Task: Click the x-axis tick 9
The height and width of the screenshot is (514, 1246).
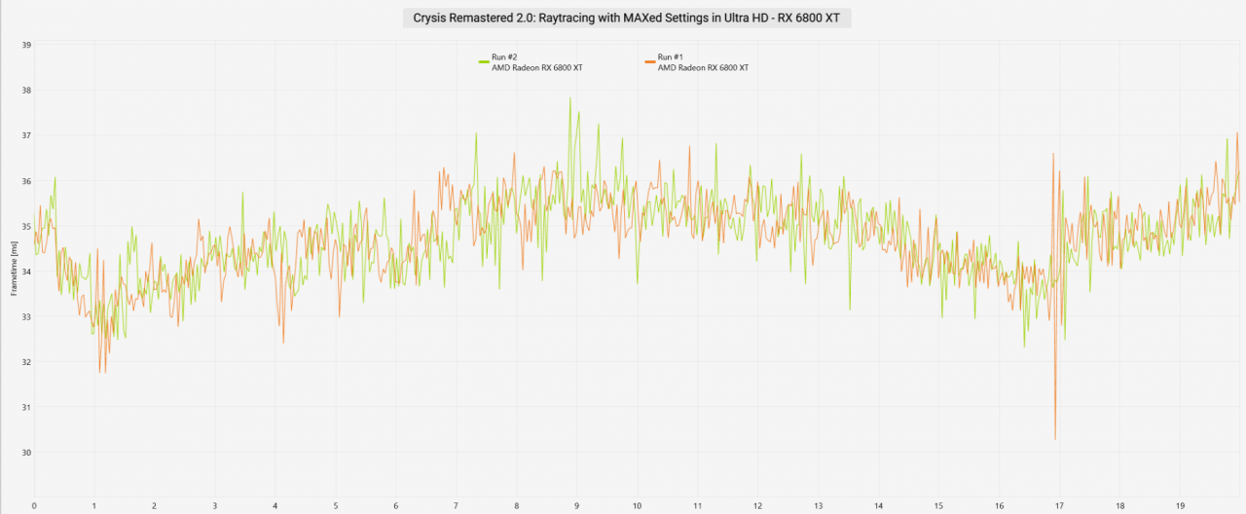Action: pyautogui.click(x=577, y=506)
